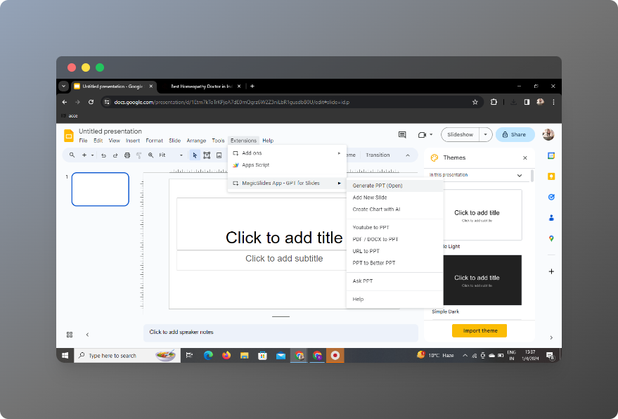Screen dimensions: 618x419
Task: Click the get add-ons plus icon
Action: point(551,271)
